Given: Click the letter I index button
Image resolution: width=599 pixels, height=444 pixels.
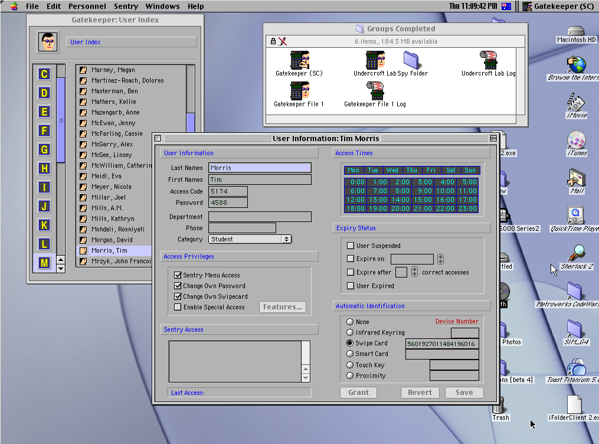Looking at the screenshot, I should tap(44, 187).
